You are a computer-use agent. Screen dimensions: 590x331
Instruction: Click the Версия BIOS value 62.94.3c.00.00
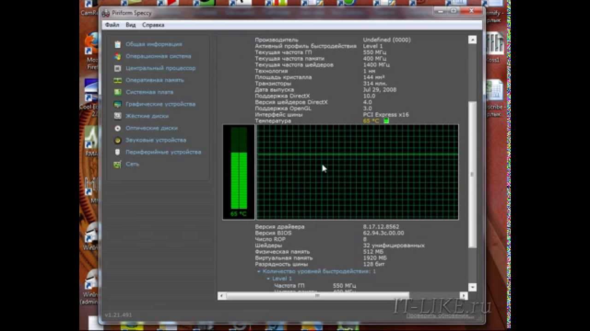pyautogui.click(x=383, y=233)
